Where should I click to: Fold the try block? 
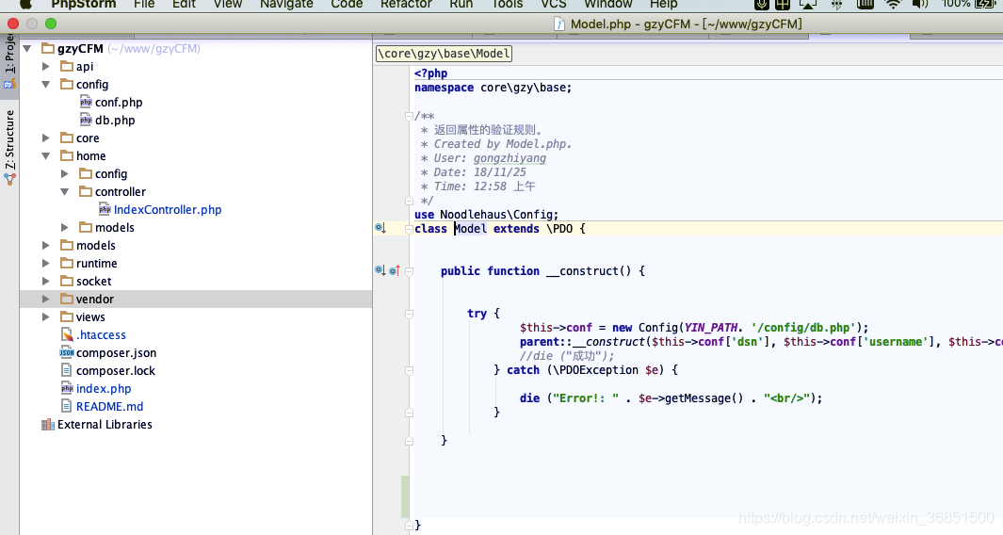click(409, 314)
